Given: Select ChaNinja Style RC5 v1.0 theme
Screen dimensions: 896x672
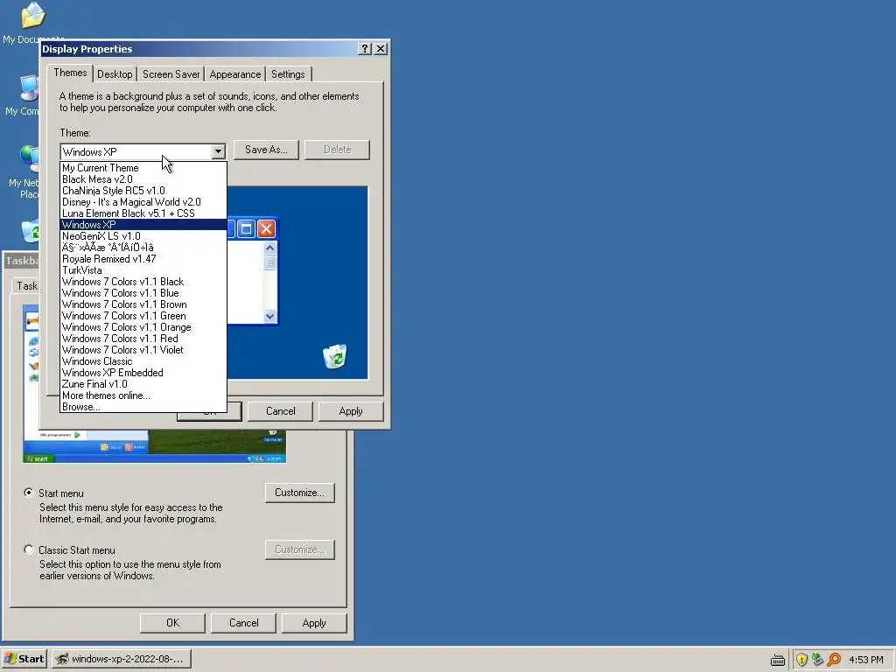Looking at the screenshot, I should click(x=143, y=191).
